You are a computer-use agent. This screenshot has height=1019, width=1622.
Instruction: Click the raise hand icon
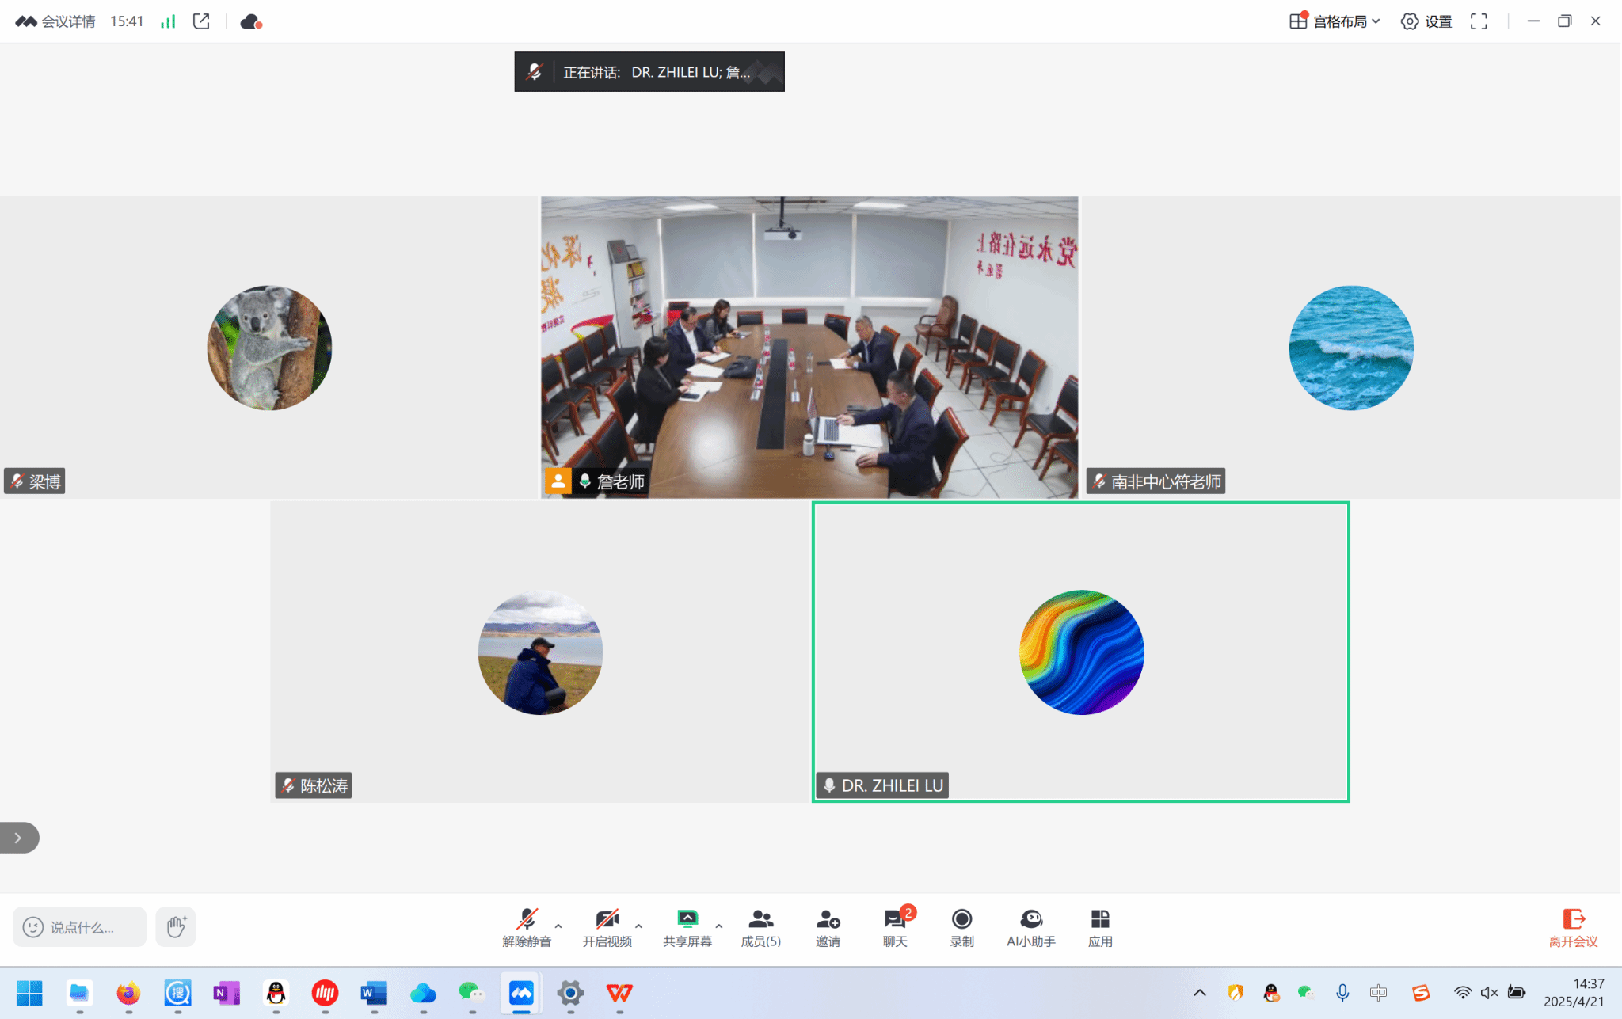point(176,926)
